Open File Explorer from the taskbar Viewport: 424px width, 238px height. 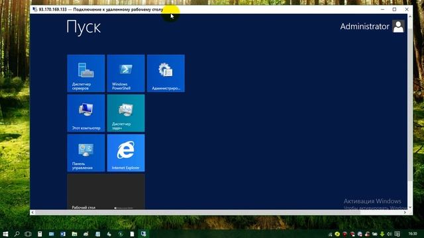tap(74, 233)
